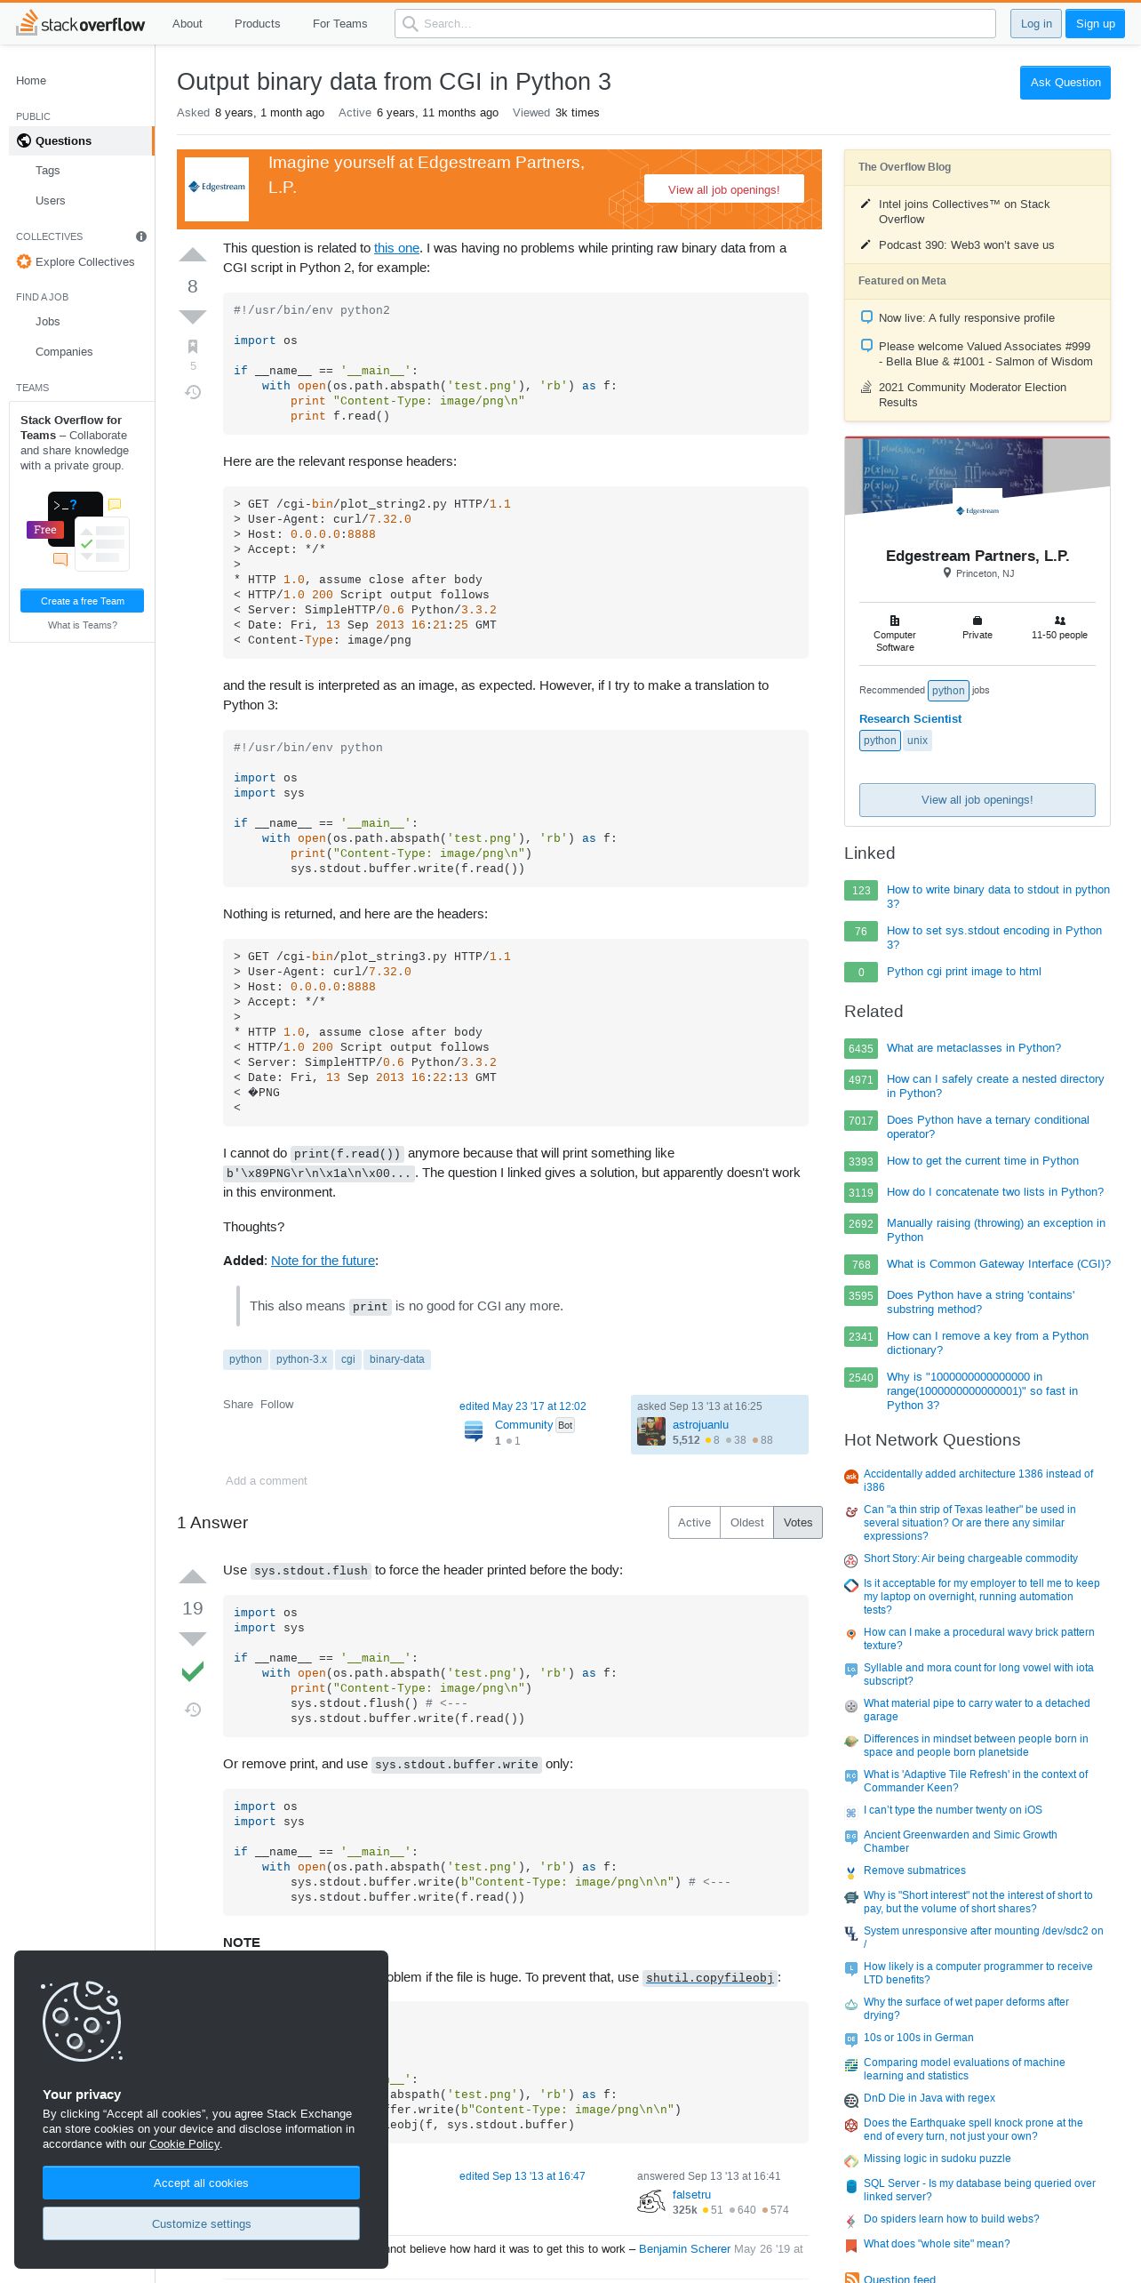Bookmark the question
Viewport: 1141px width, 2283px height.
click(x=193, y=347)
